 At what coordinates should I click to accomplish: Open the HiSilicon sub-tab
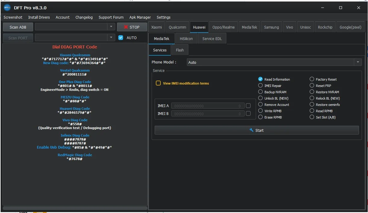pos(186,39)
